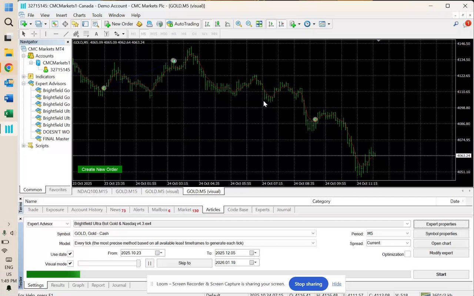Enable chart auto scroll icon
The height and width of the screenshot is (296, 474).
pyautogui.click(x=271, y=24)
